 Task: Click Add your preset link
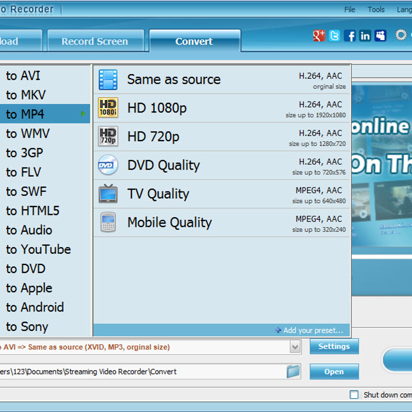309,330
